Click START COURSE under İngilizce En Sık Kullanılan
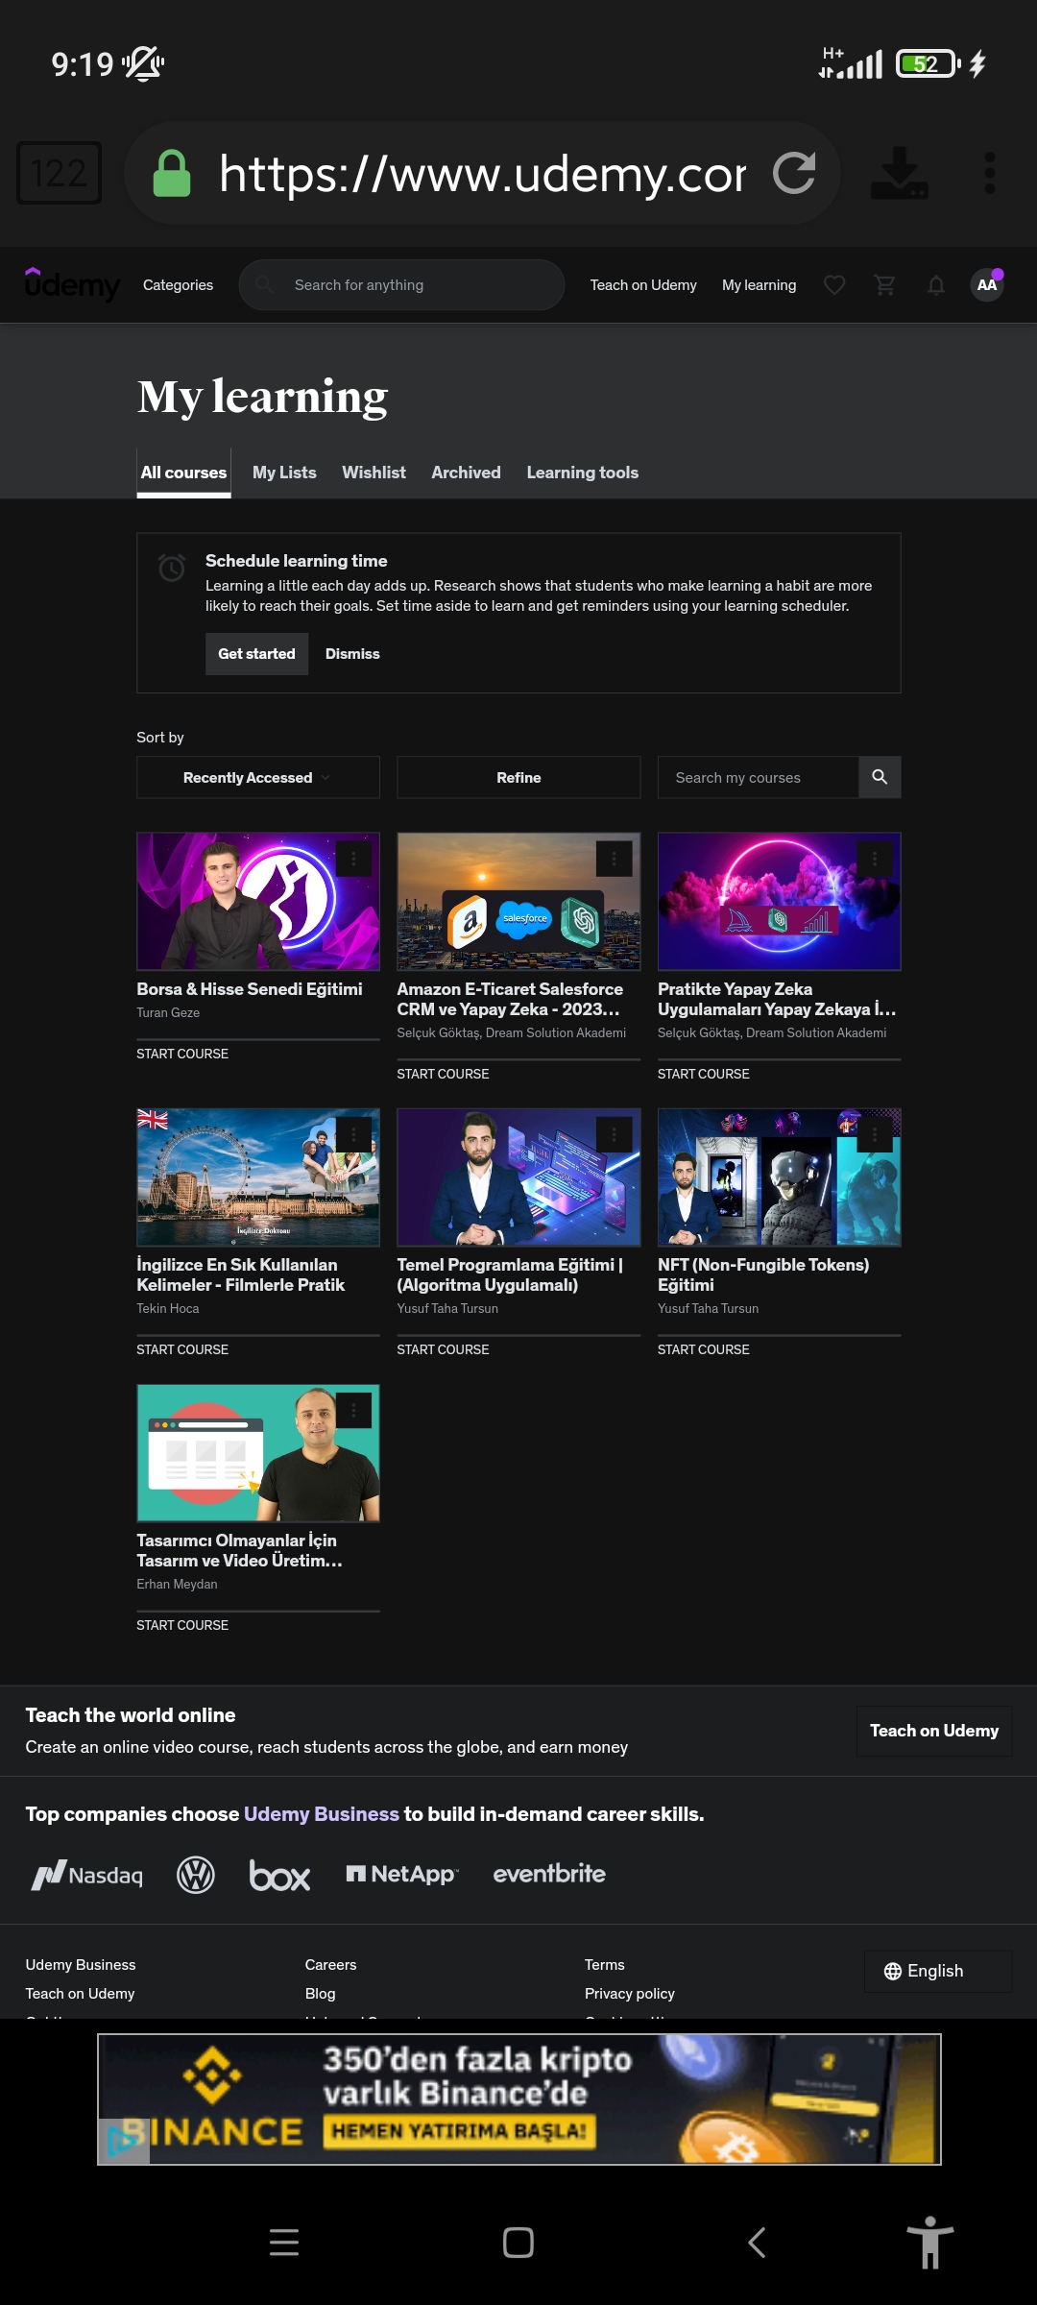1037x2305 pixels. coord(182,1349)
